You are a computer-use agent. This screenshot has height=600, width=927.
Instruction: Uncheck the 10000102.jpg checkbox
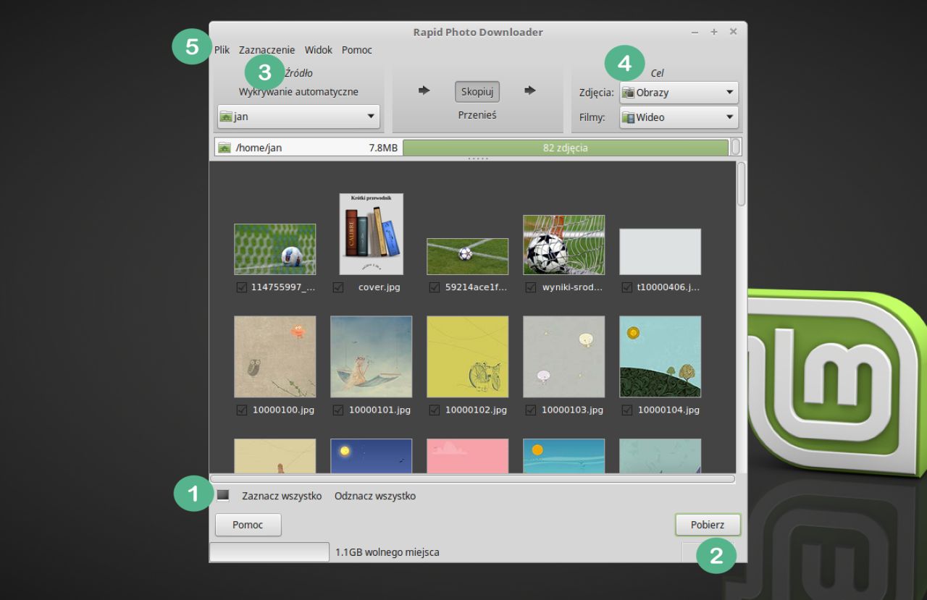click(435, 410)
